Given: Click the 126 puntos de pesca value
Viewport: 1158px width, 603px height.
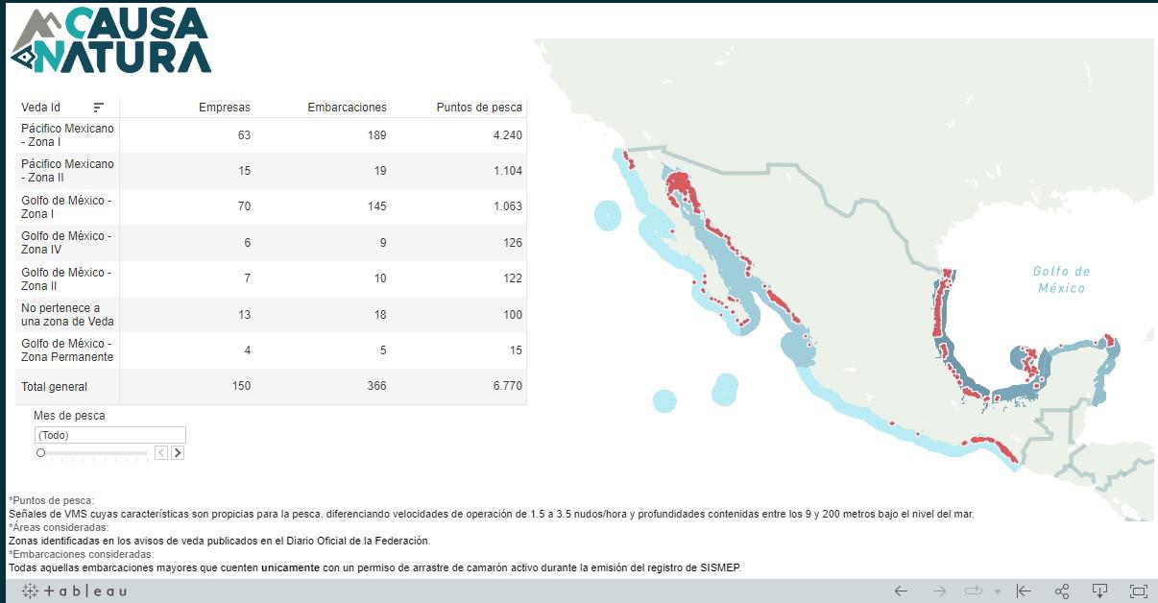Looking at the screenshot, I should pos(513,243).
